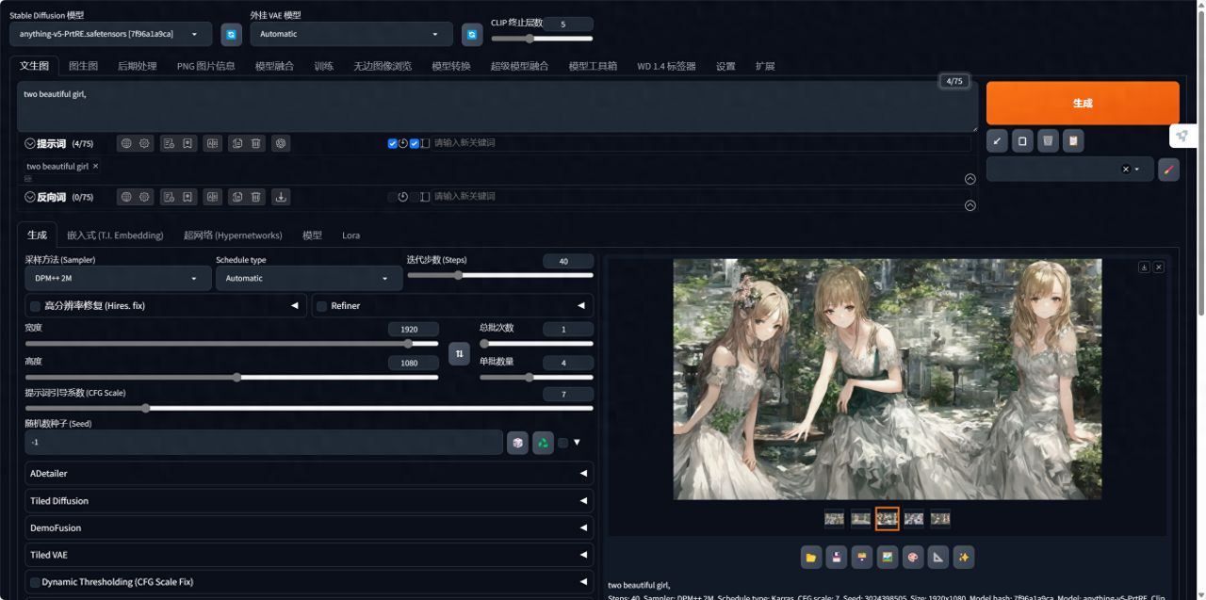Screen dimensions: 1206x600
Task: Click the green recycle seed icon
Action: pyautogui.click(x=543, y=443)
